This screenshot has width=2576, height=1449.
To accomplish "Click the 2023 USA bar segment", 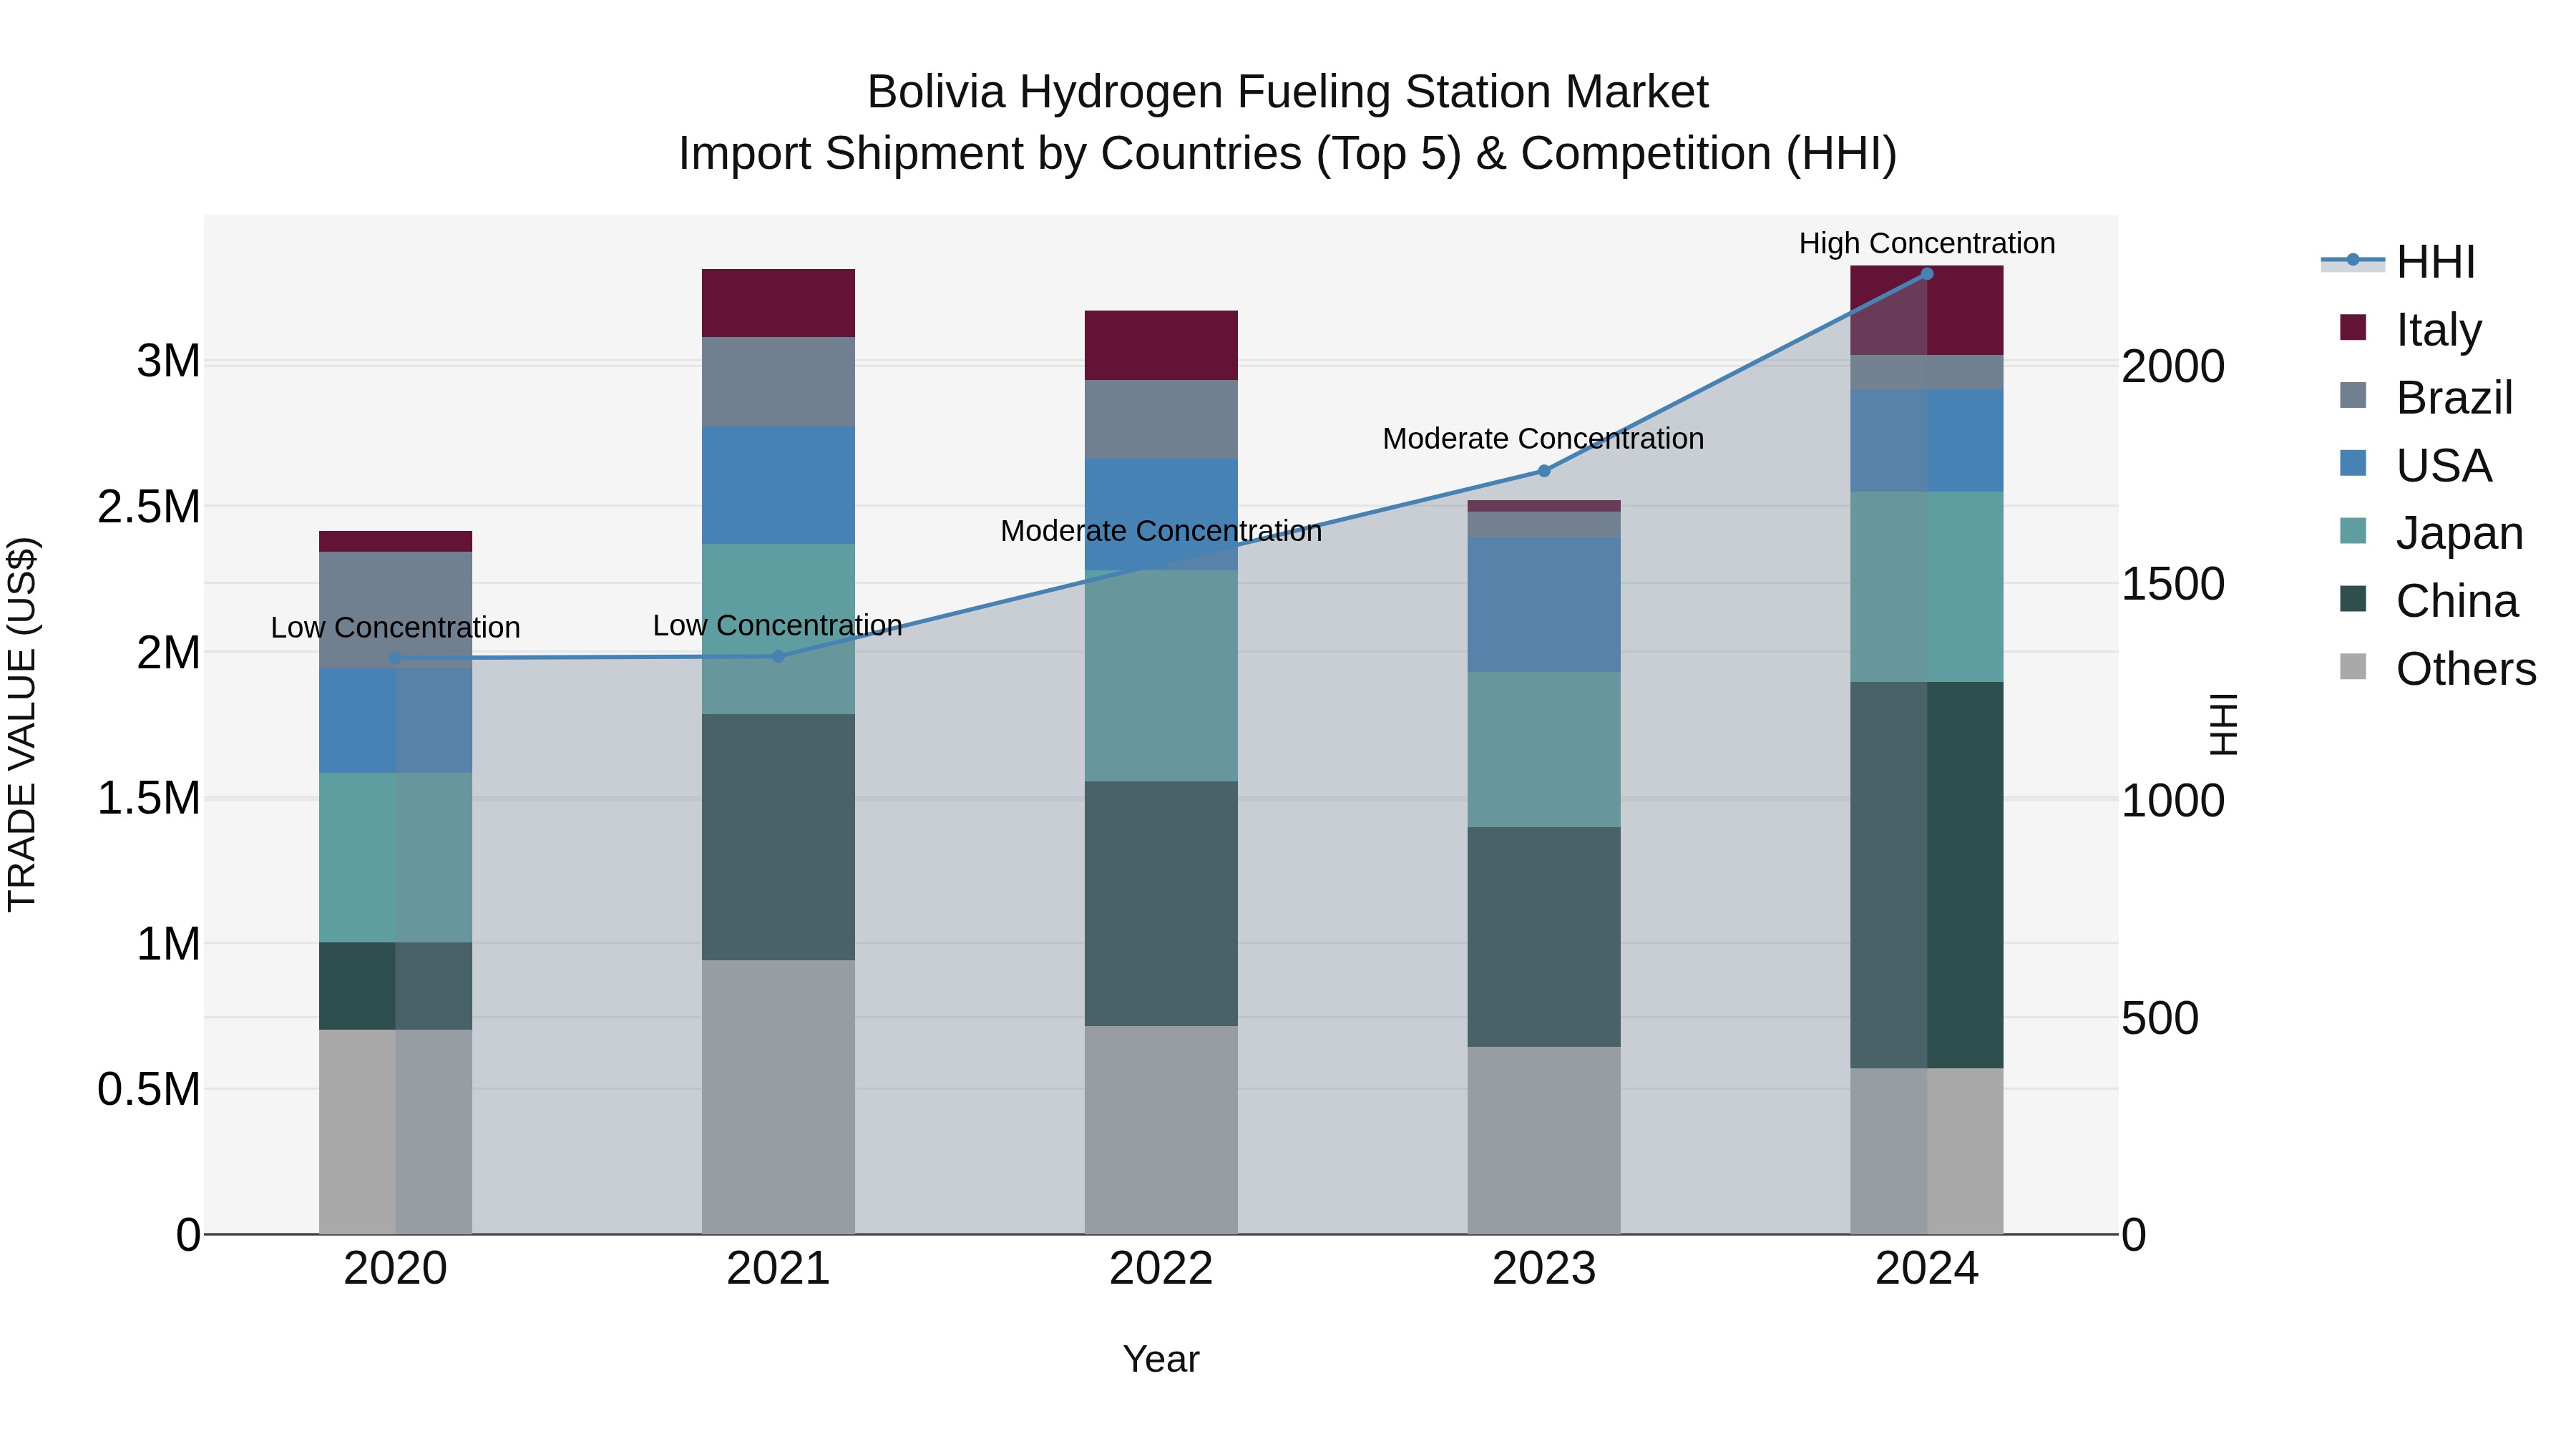I will point(1544,605).
